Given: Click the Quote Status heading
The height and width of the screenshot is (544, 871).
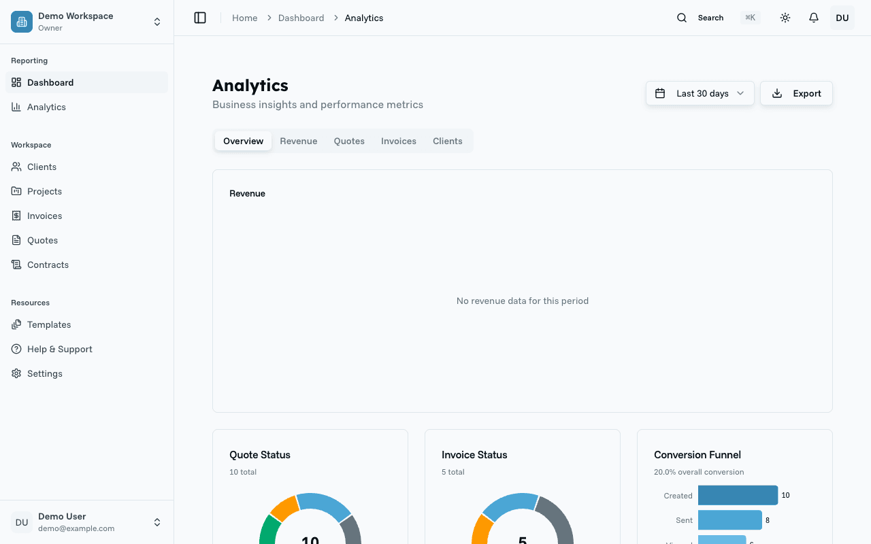Looking at the screenshot, I should pos(260,455).
